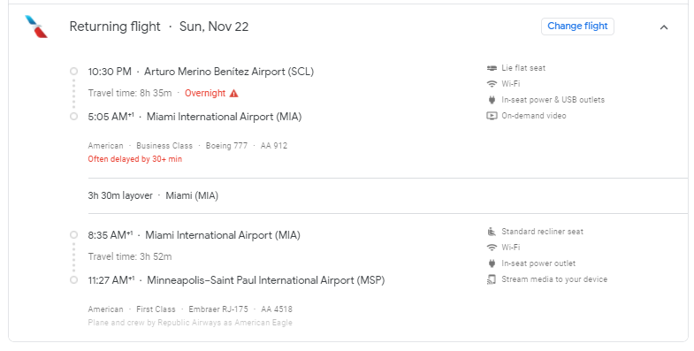Click the red Overnight warning triangle icon
694x351 pixels.
point(234,93)
